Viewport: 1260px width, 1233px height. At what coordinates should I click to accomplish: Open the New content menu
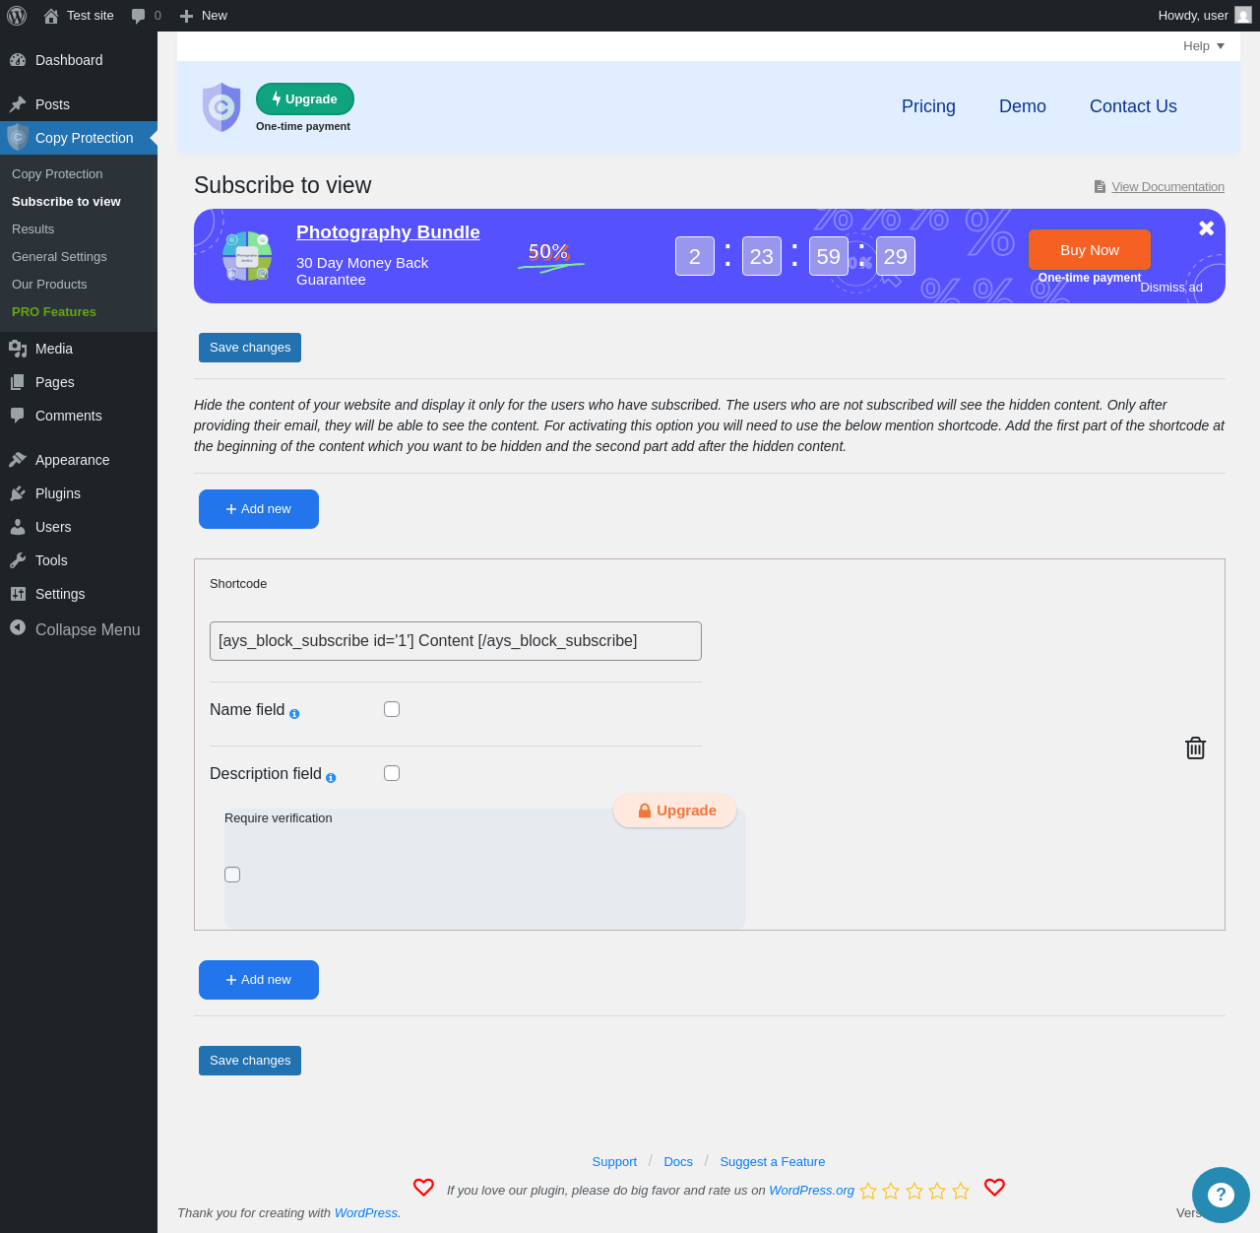point(204,16)
